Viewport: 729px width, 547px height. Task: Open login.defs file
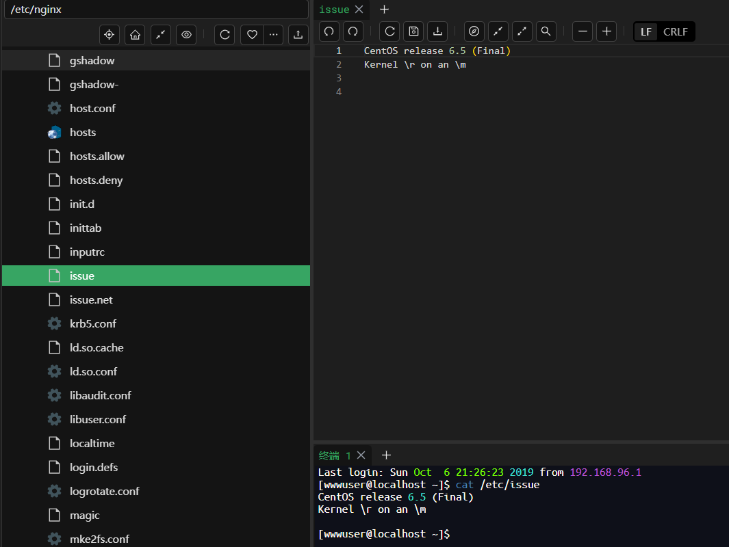[x=156, y=467]
